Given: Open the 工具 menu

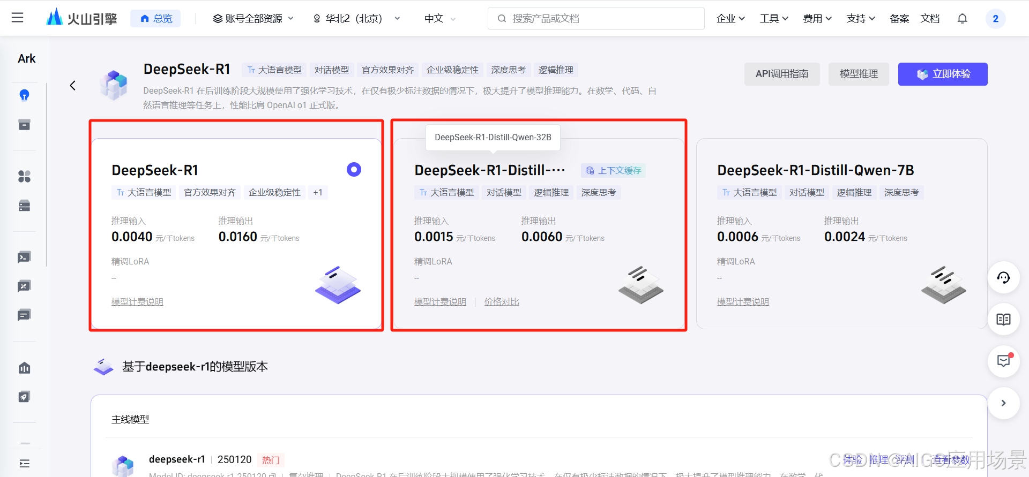Looking at the screenshot, I should 774,18.
